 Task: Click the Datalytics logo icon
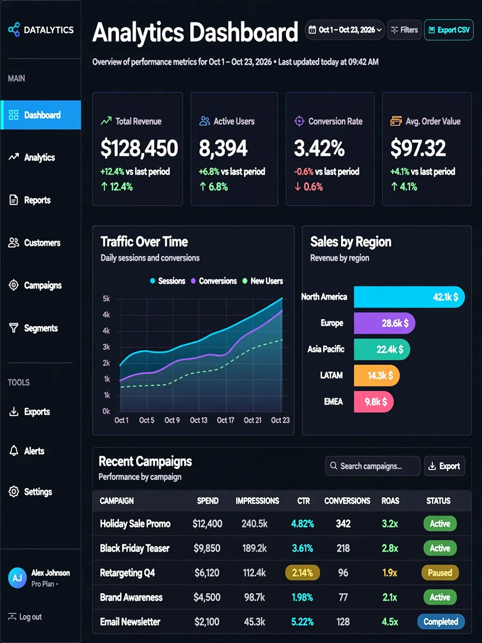coord(14,29)
